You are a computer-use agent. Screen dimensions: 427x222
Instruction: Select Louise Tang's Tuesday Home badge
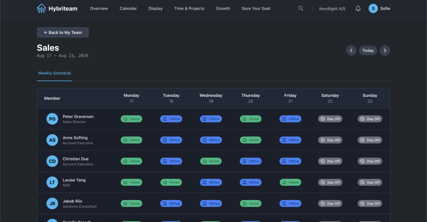[171, 183]
